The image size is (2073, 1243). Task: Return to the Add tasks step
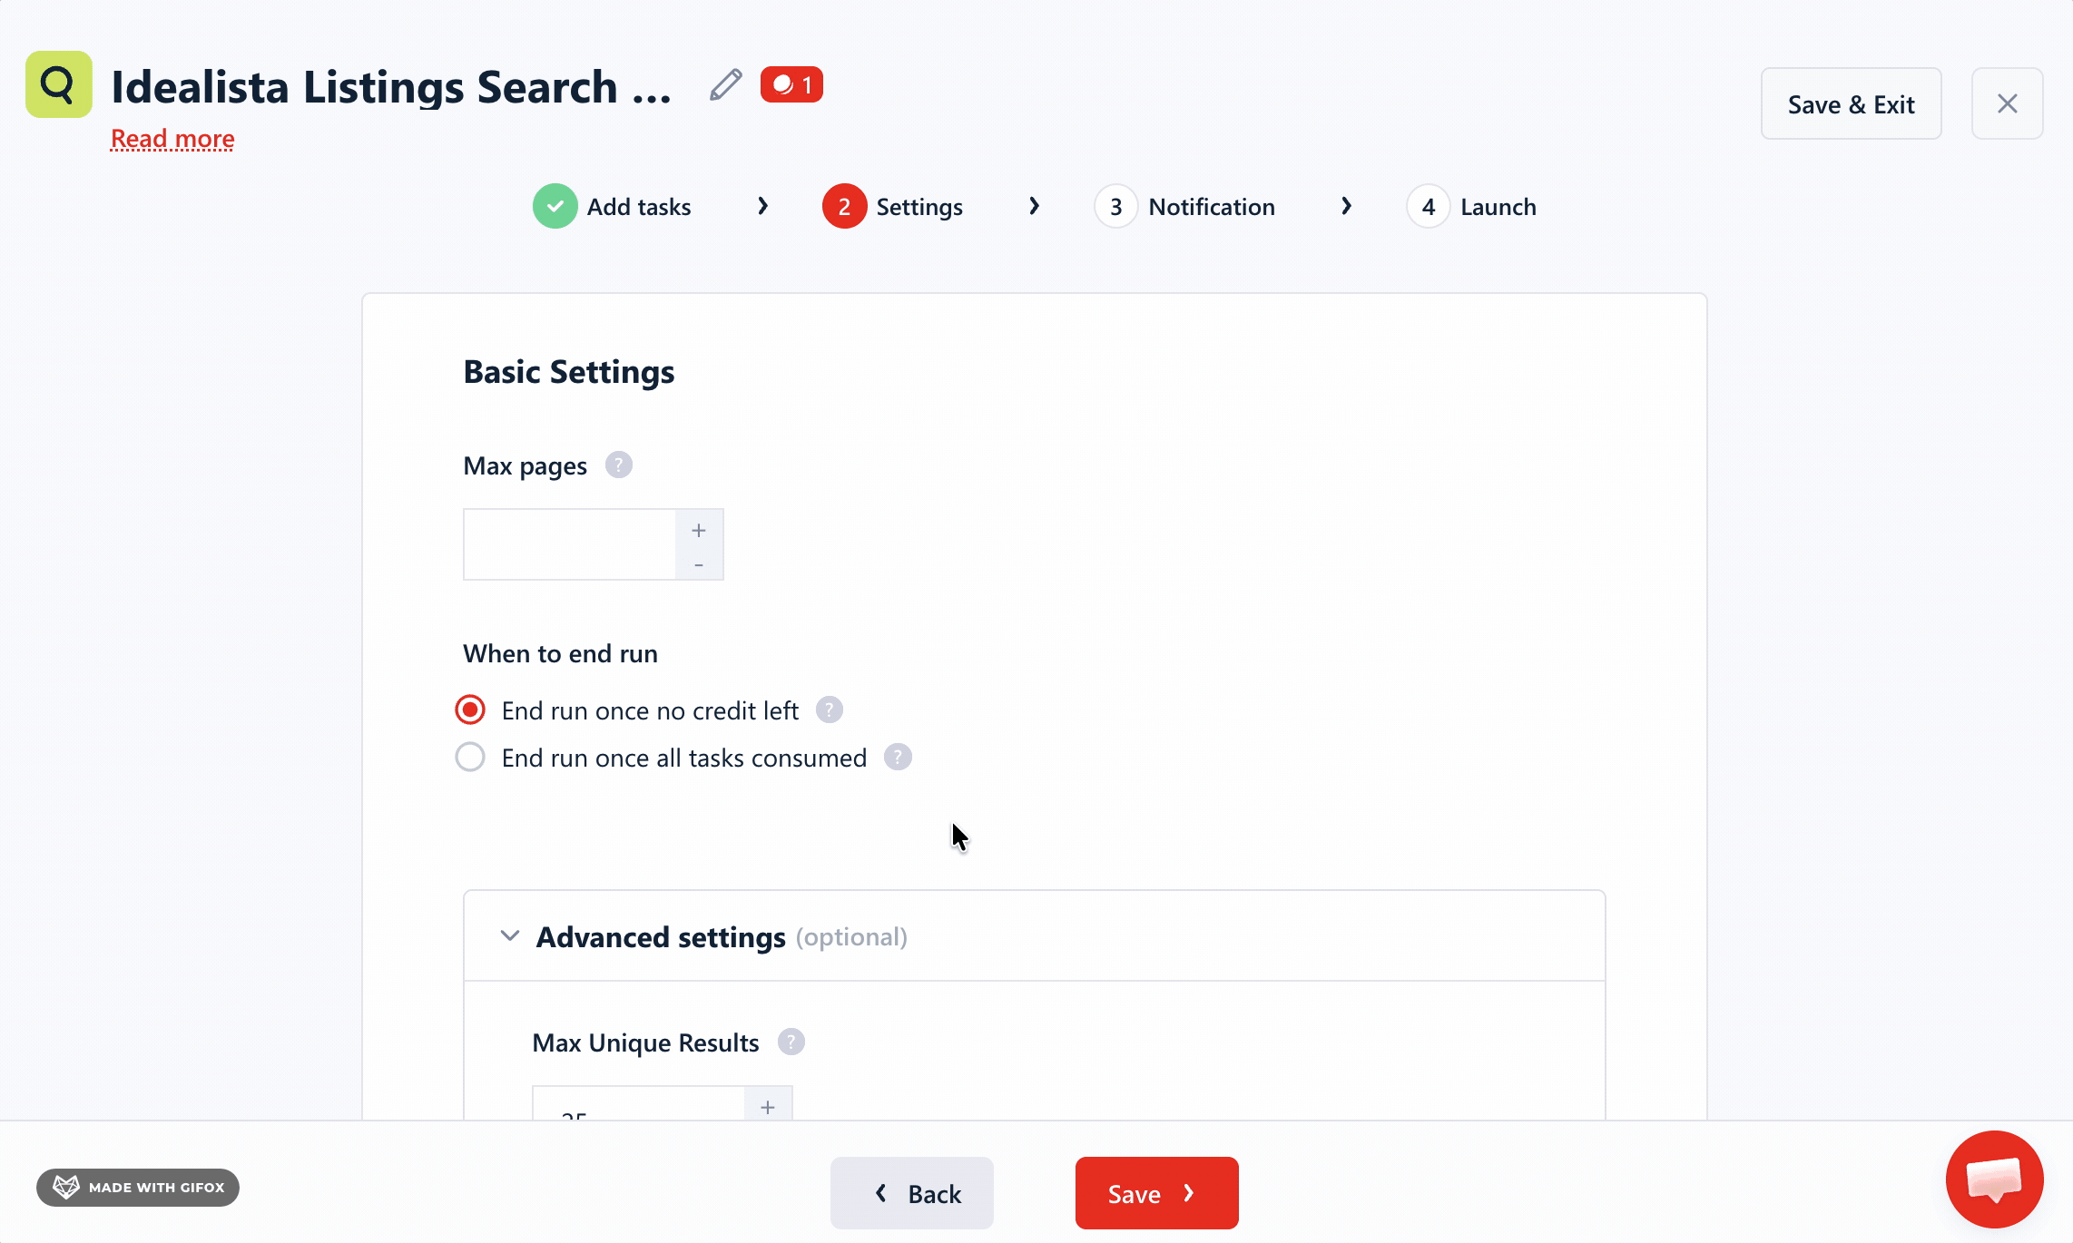tap(639, 206)
